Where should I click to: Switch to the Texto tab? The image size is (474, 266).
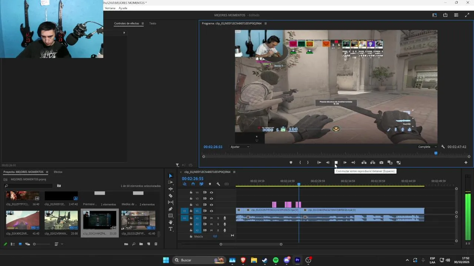[x=153, y=23]
